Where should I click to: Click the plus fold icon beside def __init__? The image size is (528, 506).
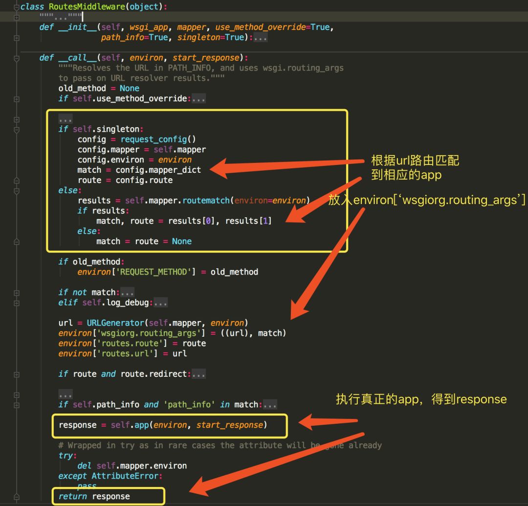pyautogui.click(x=16, y=37)
